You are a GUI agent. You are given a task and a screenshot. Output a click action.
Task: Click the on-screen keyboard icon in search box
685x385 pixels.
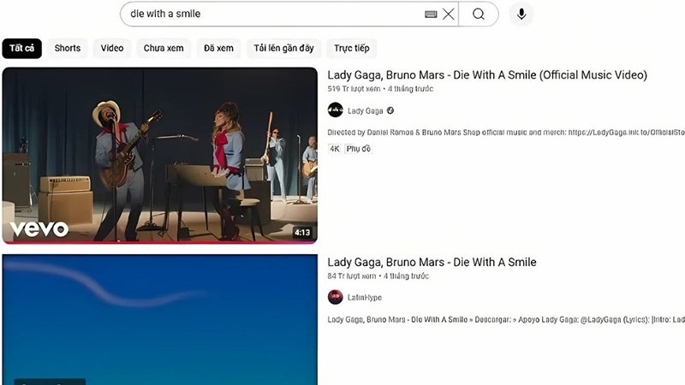pos(431,14)
